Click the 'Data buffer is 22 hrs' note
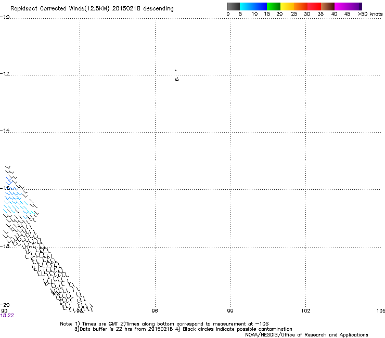The image size is (385, 338). (183, 329)
